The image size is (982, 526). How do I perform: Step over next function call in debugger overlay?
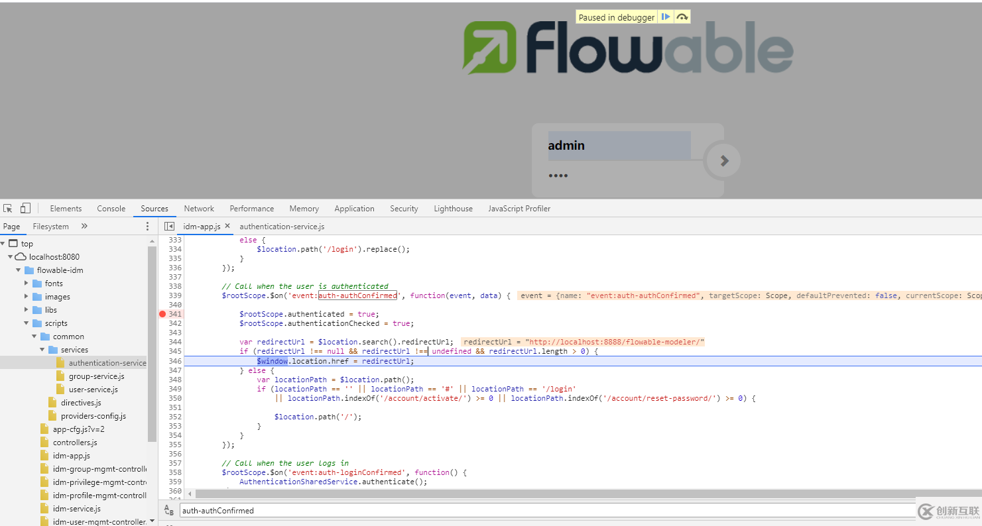tap(682, 17)
